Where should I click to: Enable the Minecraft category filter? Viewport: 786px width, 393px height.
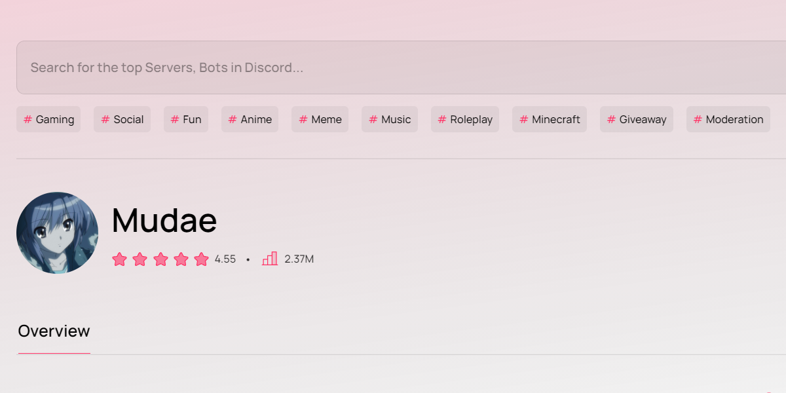click(549, 119)
